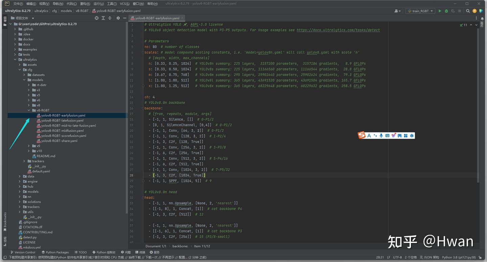The width and height of the screenshot is (487, 262).
Task: Collapse all project tree nodes icon
Action: (x=110, y=18)
